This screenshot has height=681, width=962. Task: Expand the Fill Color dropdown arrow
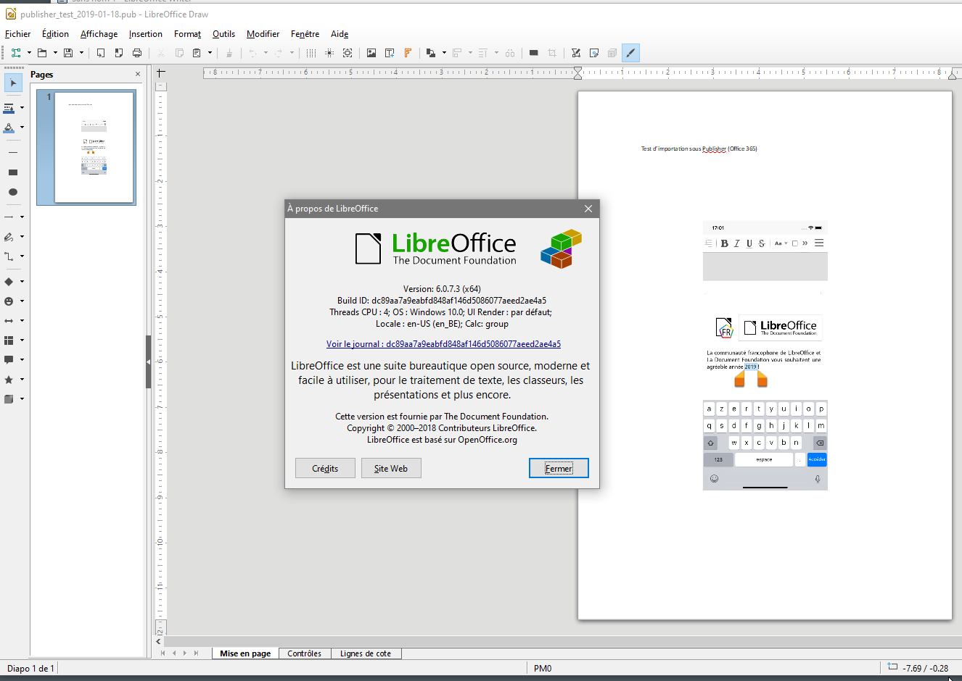tap(22, 128)
